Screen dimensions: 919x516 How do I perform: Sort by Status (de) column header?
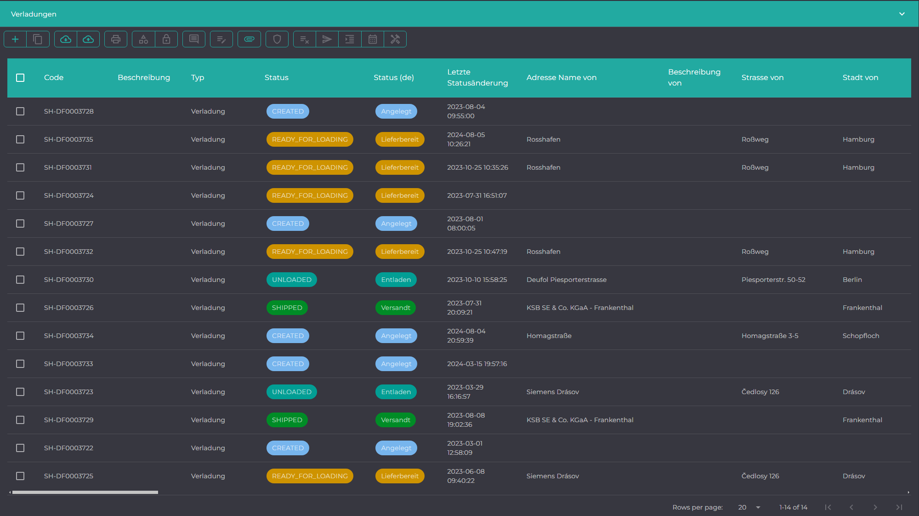point(394,78)
